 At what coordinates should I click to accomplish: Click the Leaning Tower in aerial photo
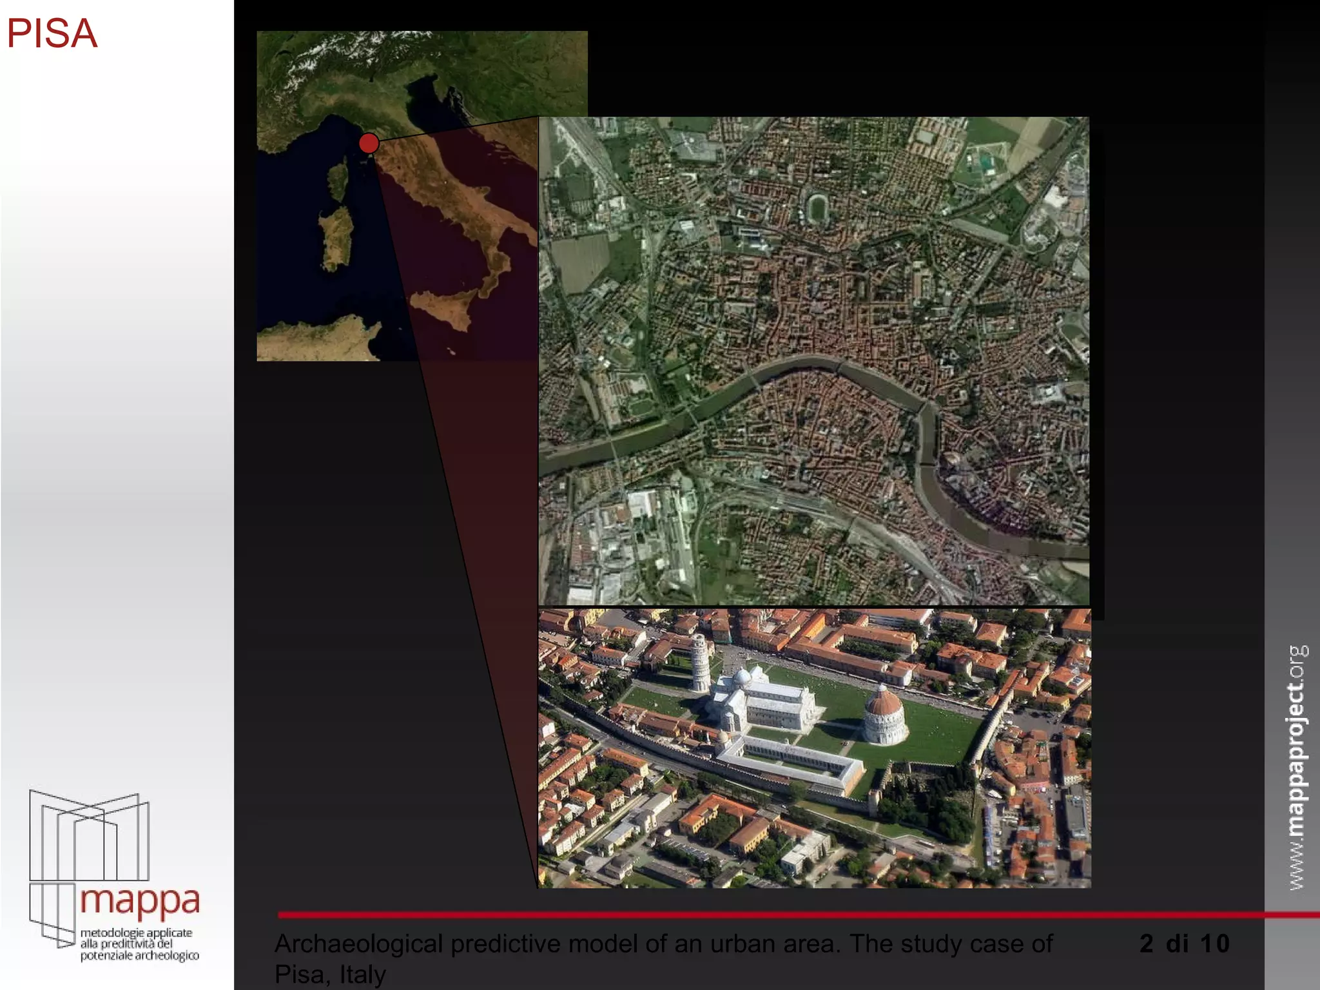pos(699,664)
